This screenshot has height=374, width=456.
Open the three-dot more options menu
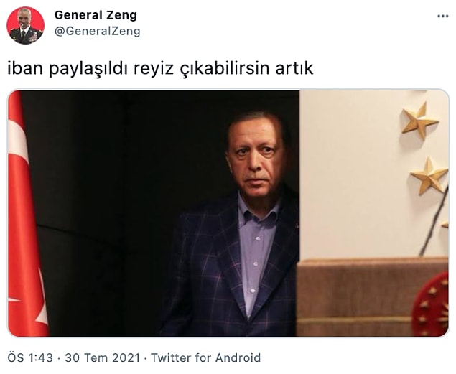tap(442, 17)
